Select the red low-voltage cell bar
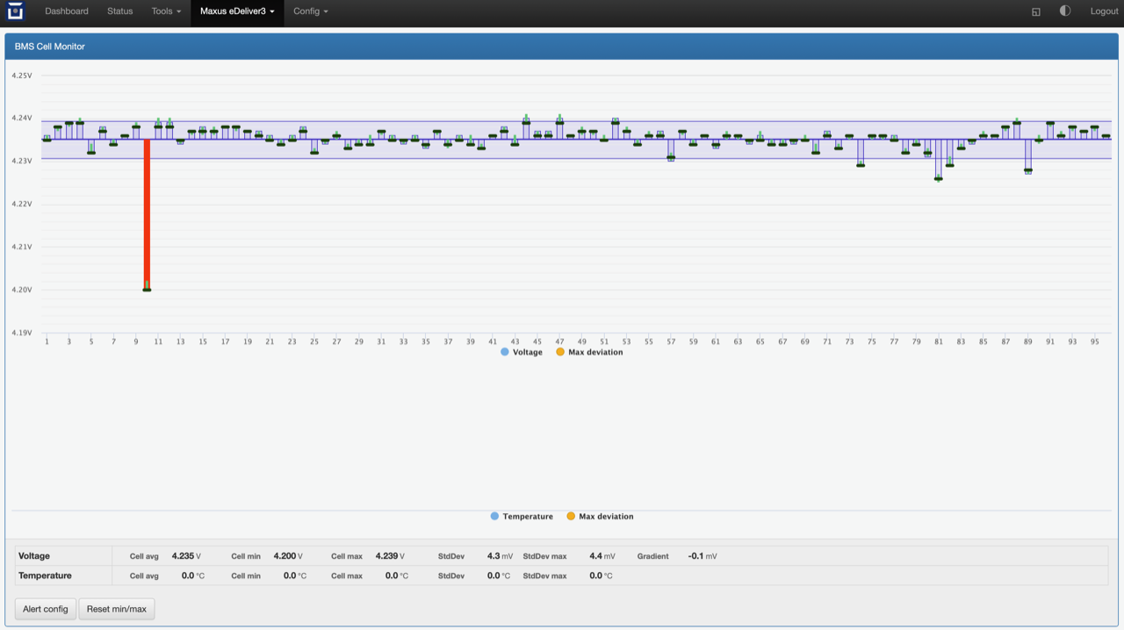The width and height of the screenshot is (1124, 630). click(x=147, y=214)
